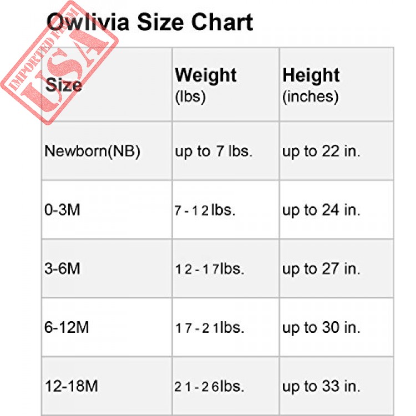This screenshot has height=416, width=416.
Task: Click the Imported from USA stamp
Action: (59, 63)
